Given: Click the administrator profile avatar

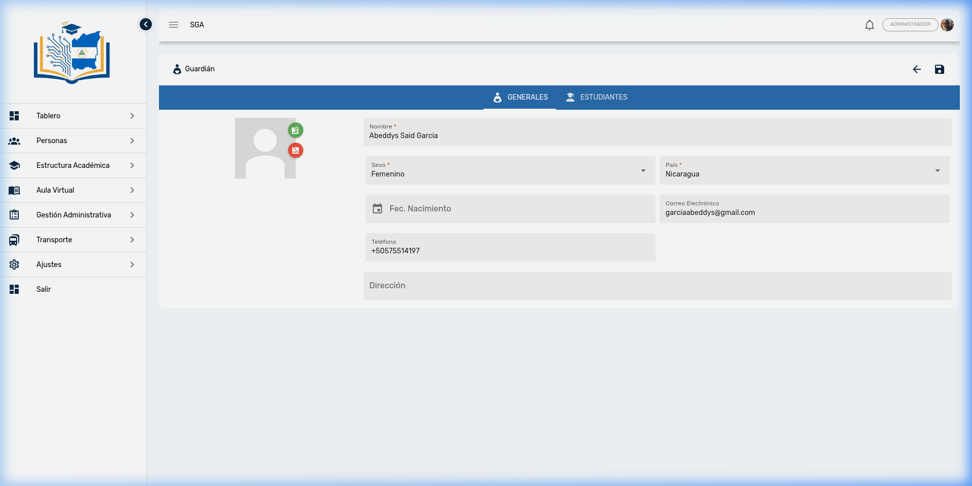Looking at the screenshot, I should point(947,25).
